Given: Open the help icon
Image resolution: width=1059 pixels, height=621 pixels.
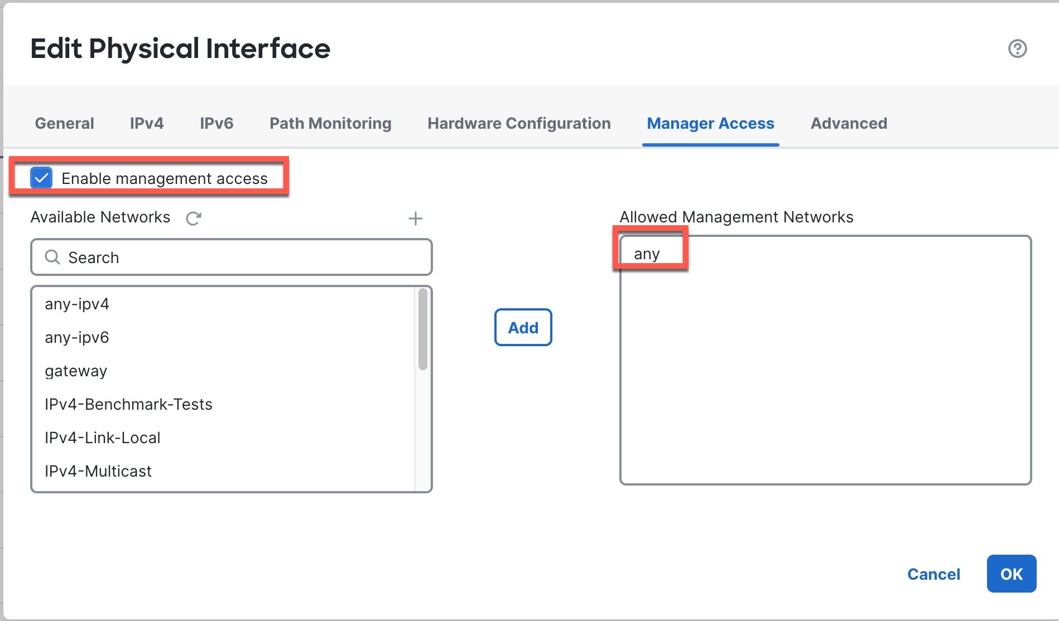Looking at the screenshot, I should (x=1018, y=49).
